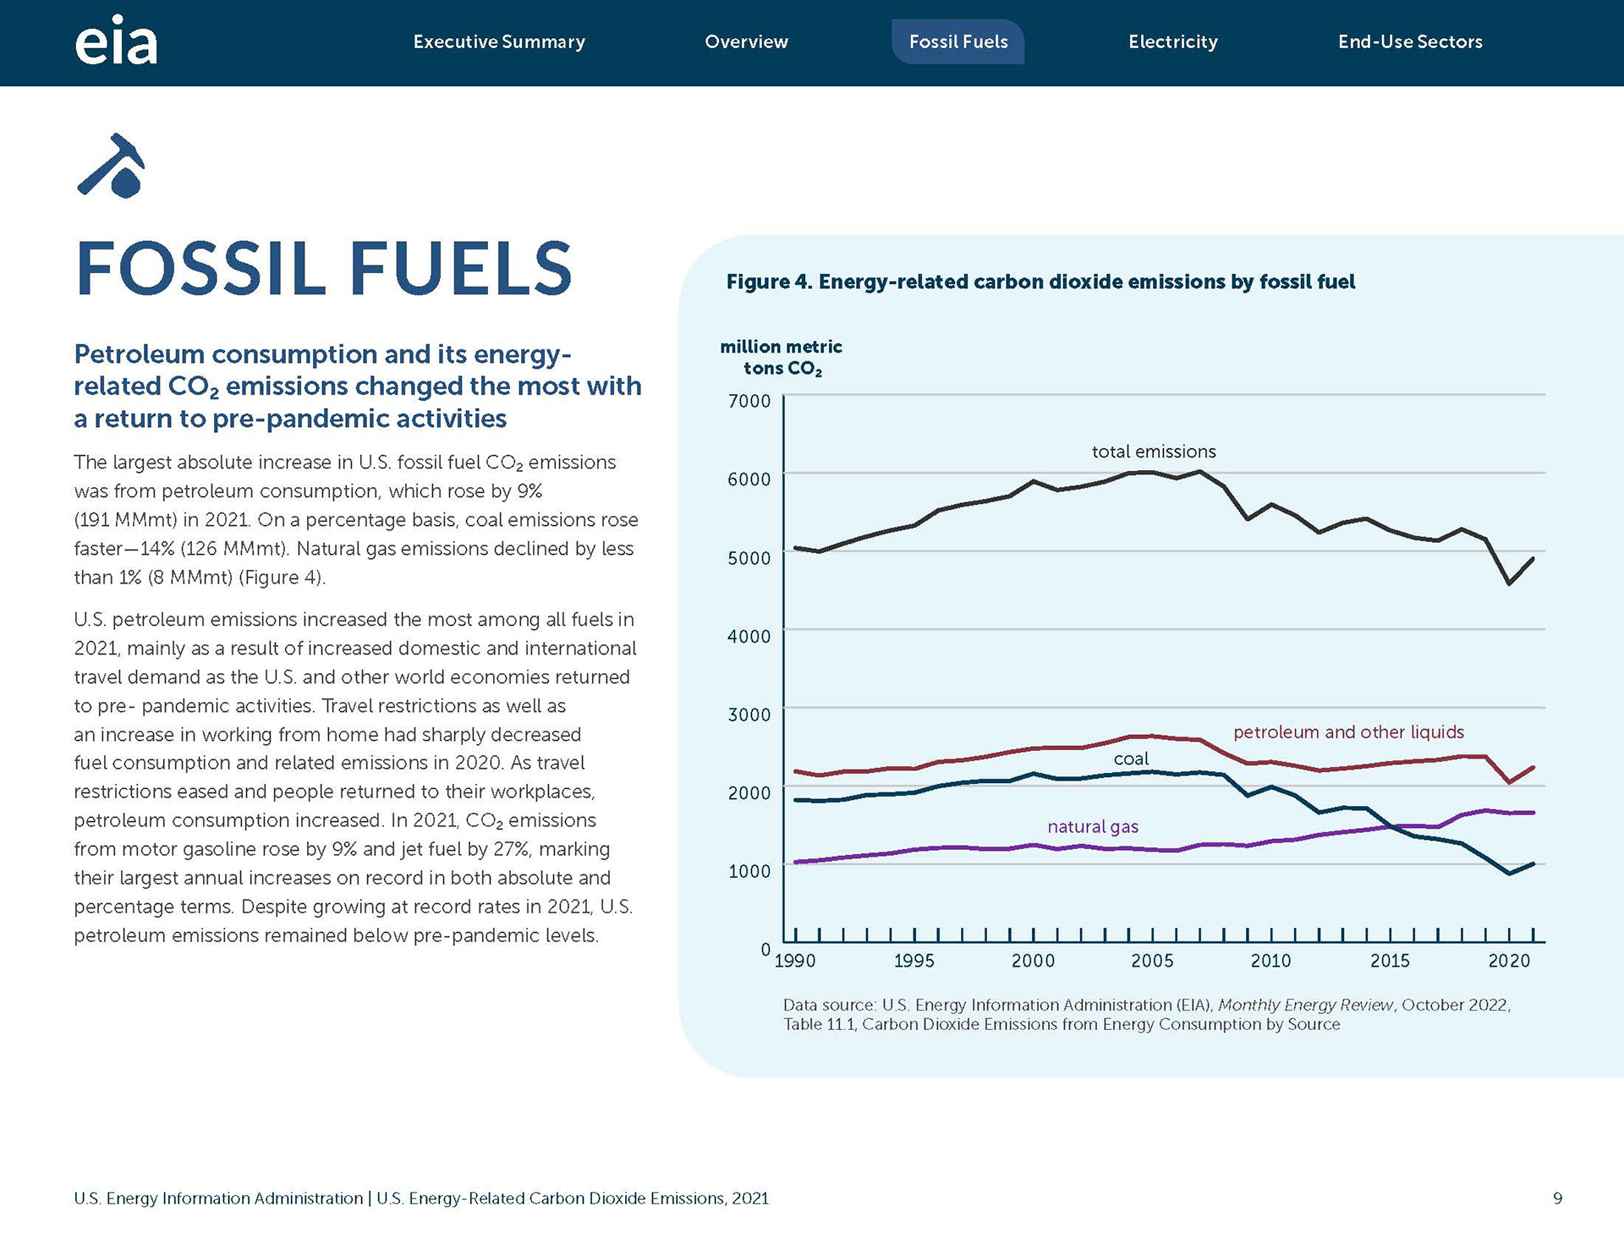Click the 4000 y-axis value

tap(749, 636)
